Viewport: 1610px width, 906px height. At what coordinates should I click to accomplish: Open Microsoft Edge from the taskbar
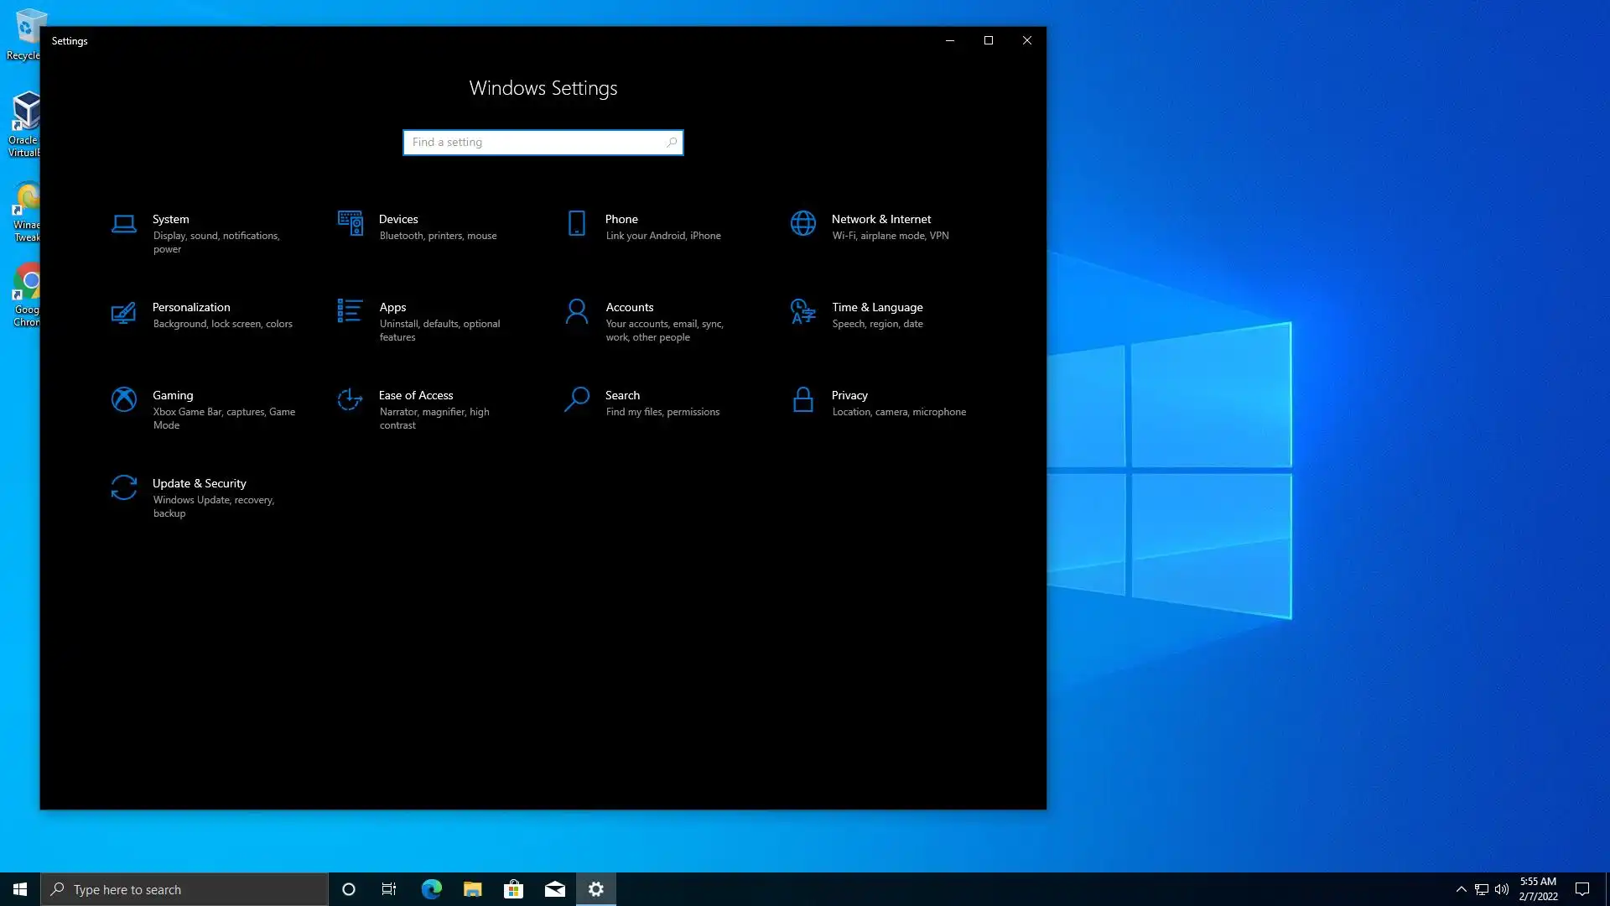(x=431, y=889)
